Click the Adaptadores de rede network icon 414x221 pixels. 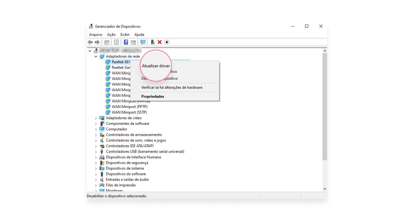pyautogui.click(x=102, y=56)
